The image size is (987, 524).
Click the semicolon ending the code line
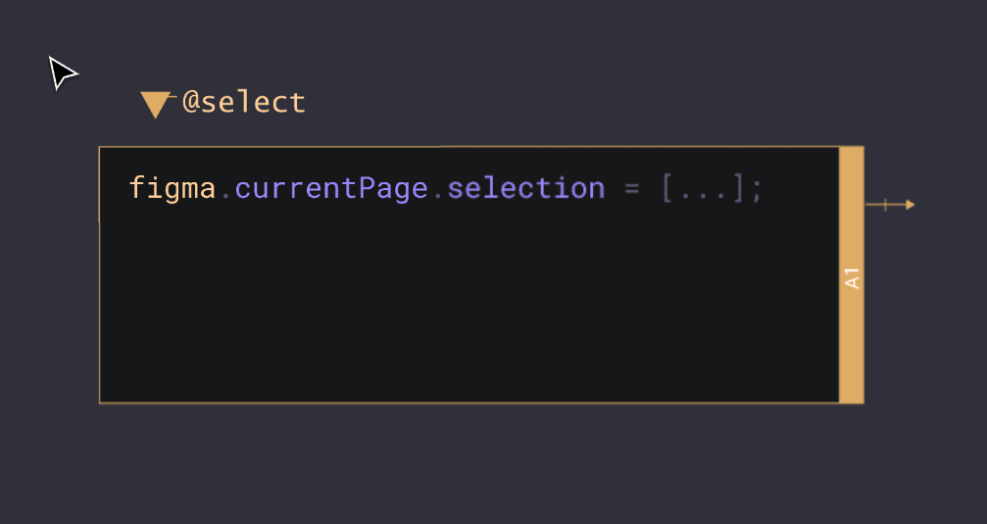point(756,190)
